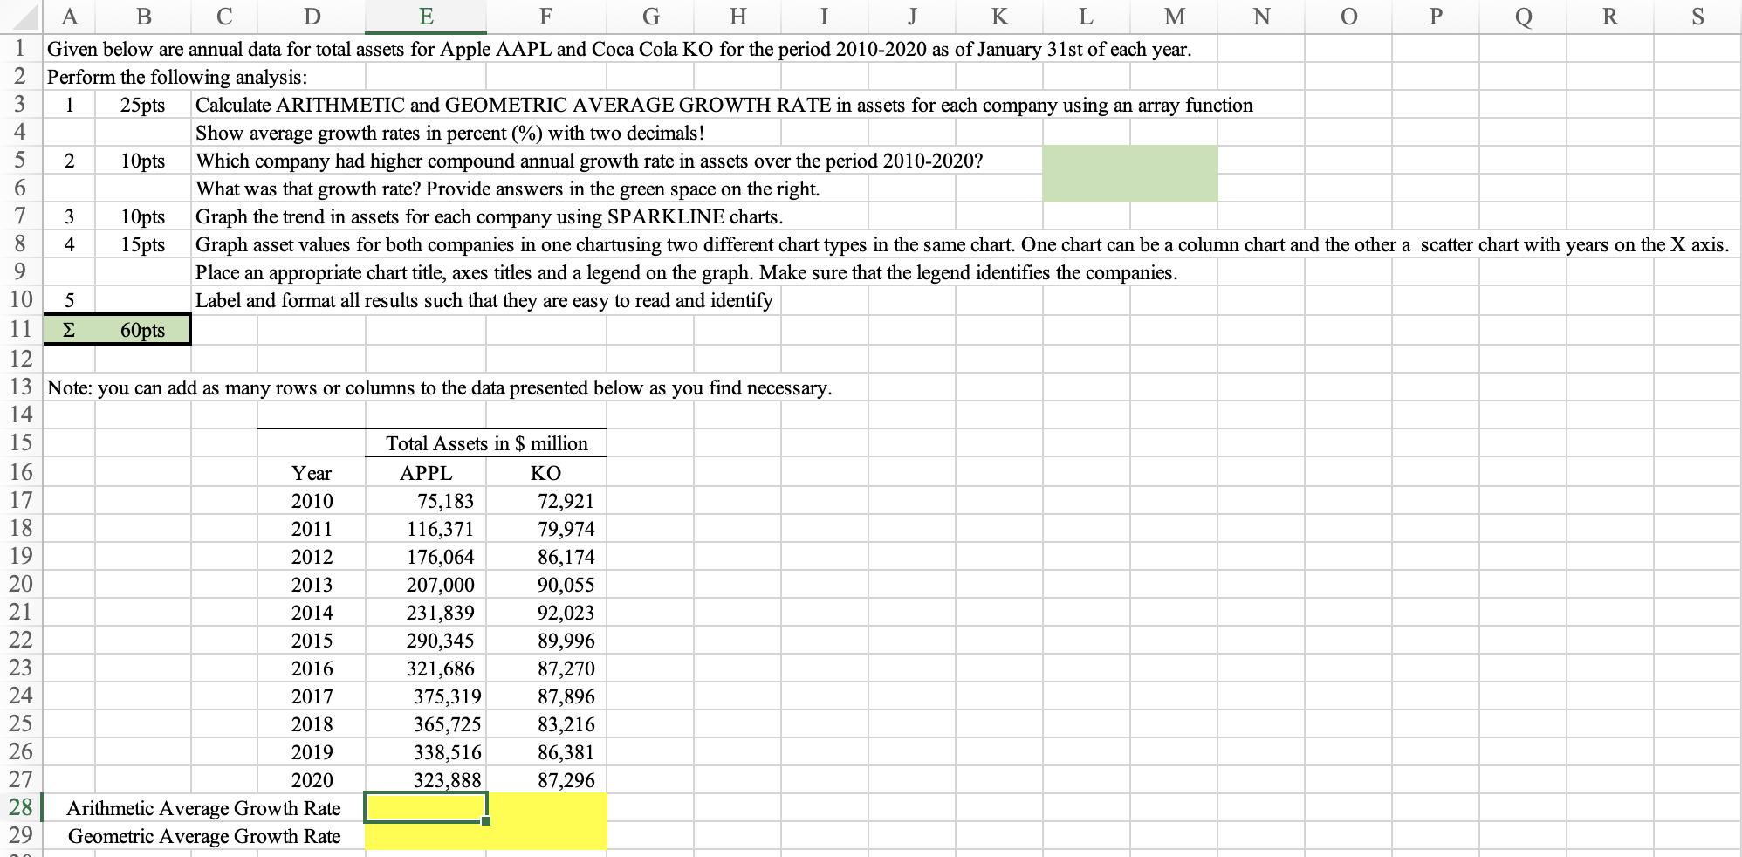This screenshot has width=1742, height=857.
Task: Select the KO value 89,996
Action: tap(546, 640)
